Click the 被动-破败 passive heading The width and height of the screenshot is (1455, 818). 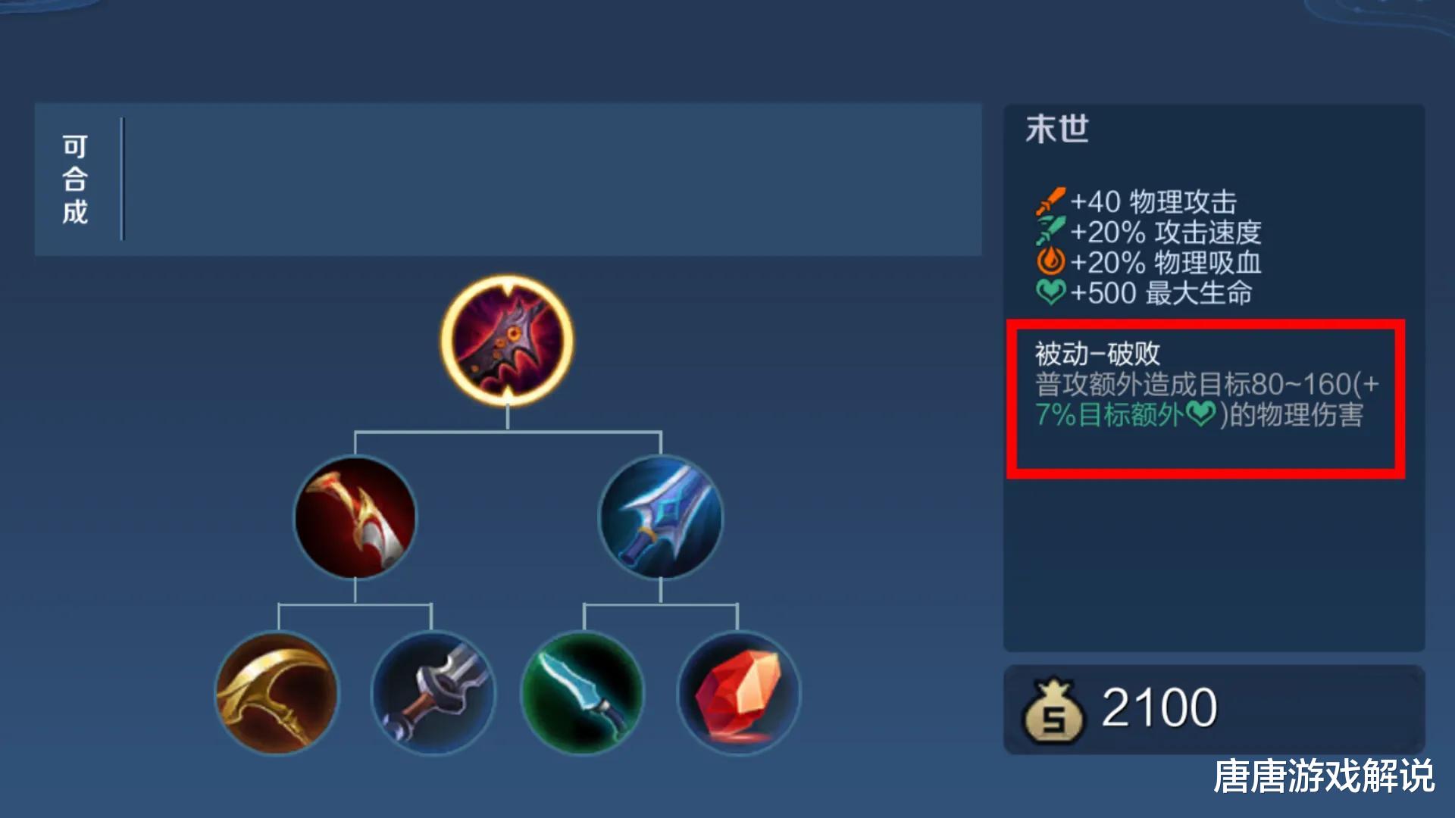[x=1097, y=354]
